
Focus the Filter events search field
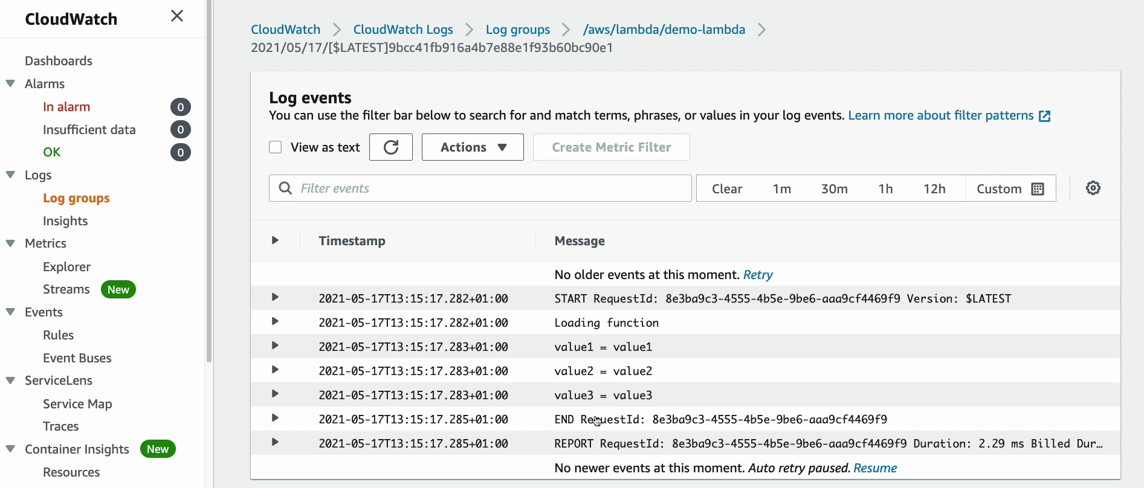coord(480,188)
